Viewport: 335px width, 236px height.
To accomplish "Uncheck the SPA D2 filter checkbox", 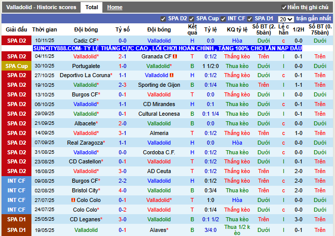I will (x=163, y=19).
